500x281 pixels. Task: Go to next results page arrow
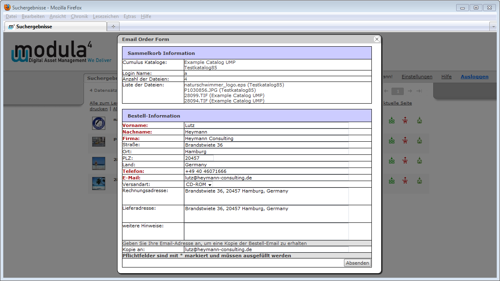(x=410, y=91)
